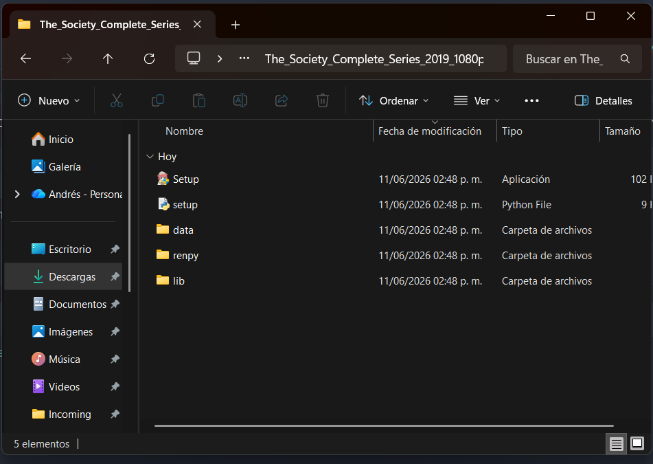Select the renpy folder
The width and height of the screenshot is (653, 464).
click(x=186, y=256)
